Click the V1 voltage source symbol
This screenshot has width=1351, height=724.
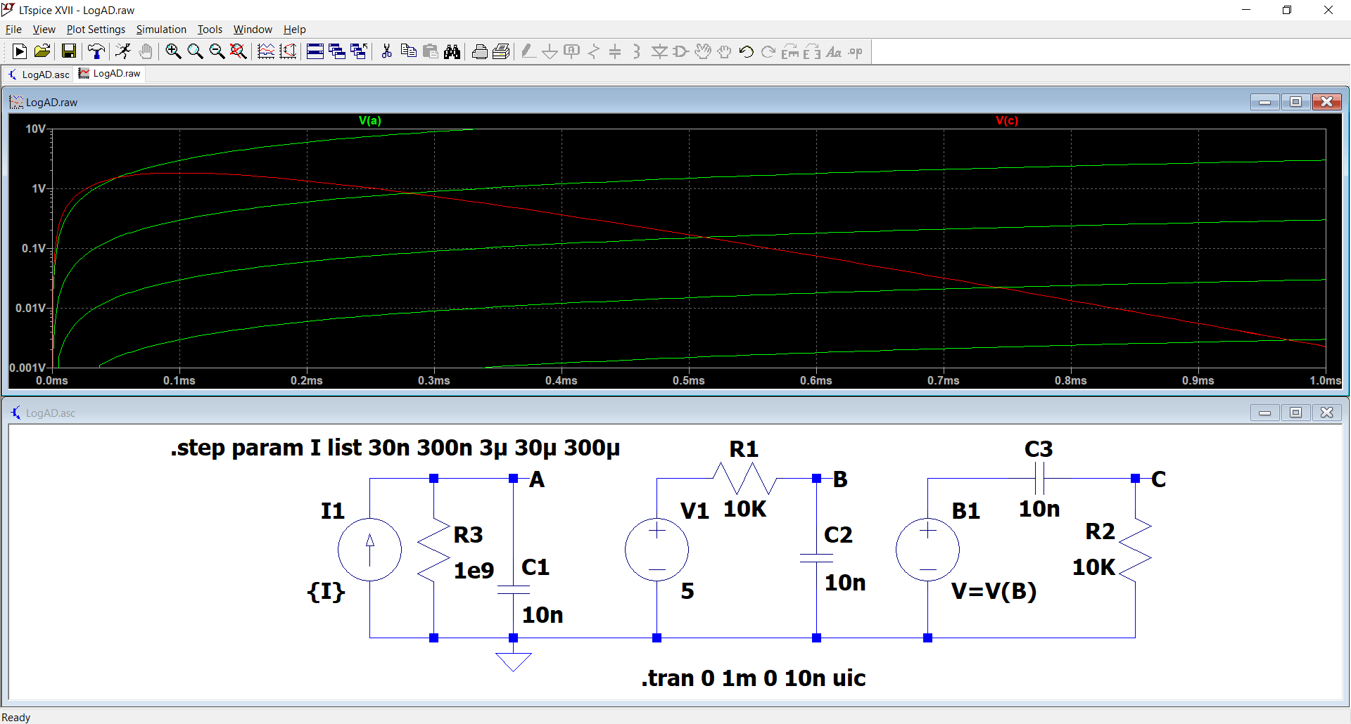(x=657, y=550)
